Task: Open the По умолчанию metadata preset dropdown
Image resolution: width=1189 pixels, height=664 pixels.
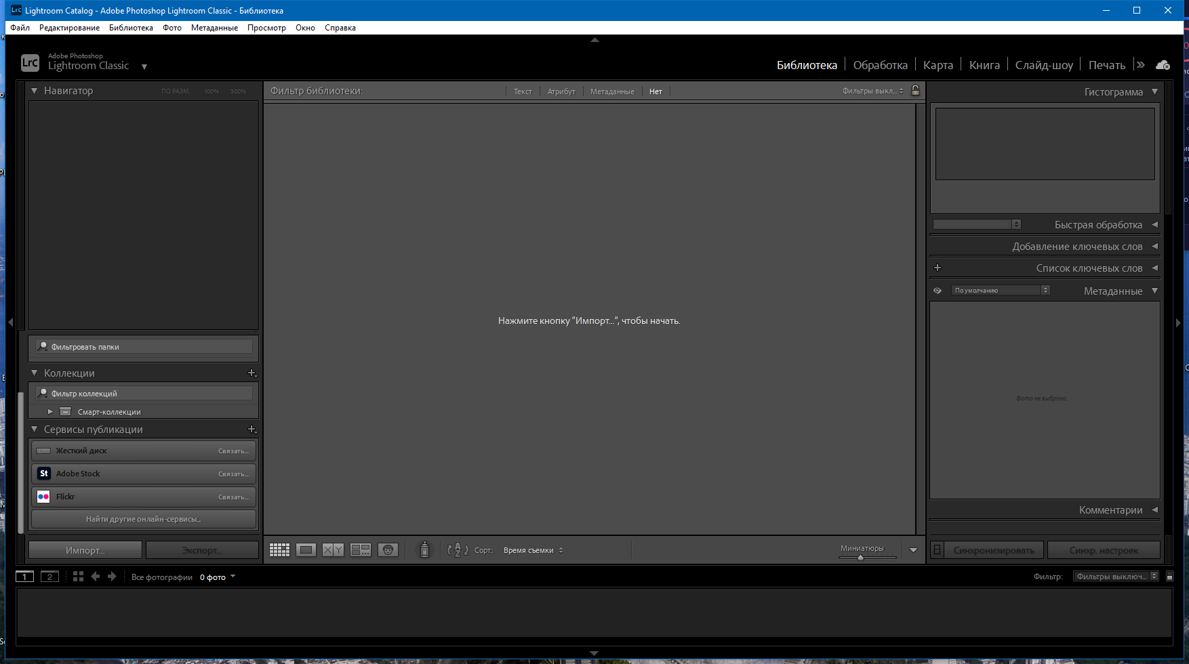Action: pyautogui.click(x=1001, y=290)
